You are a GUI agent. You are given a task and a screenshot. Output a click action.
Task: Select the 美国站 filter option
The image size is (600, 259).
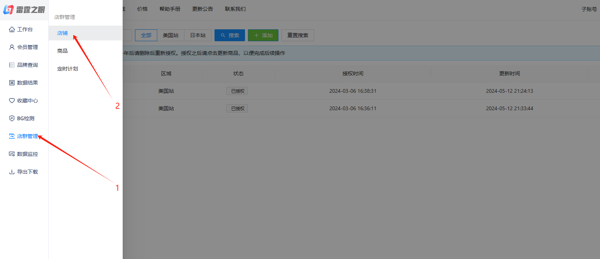point(171,35)
